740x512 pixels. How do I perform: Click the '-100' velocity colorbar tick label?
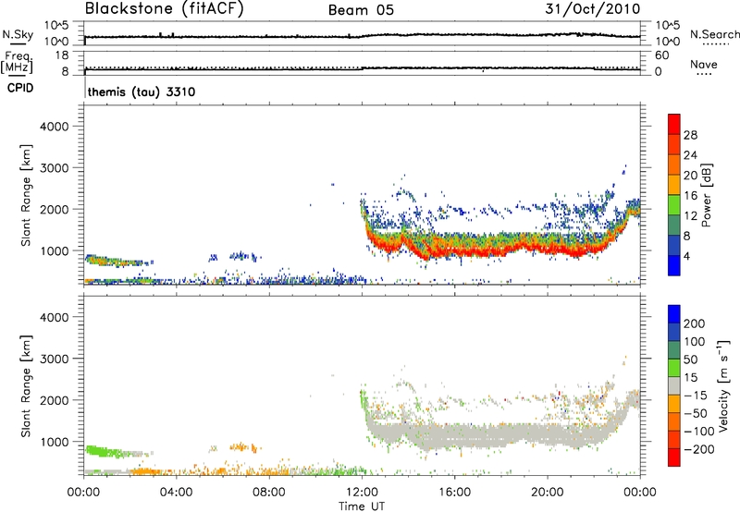pyautogui.click(x=698, y=431)
